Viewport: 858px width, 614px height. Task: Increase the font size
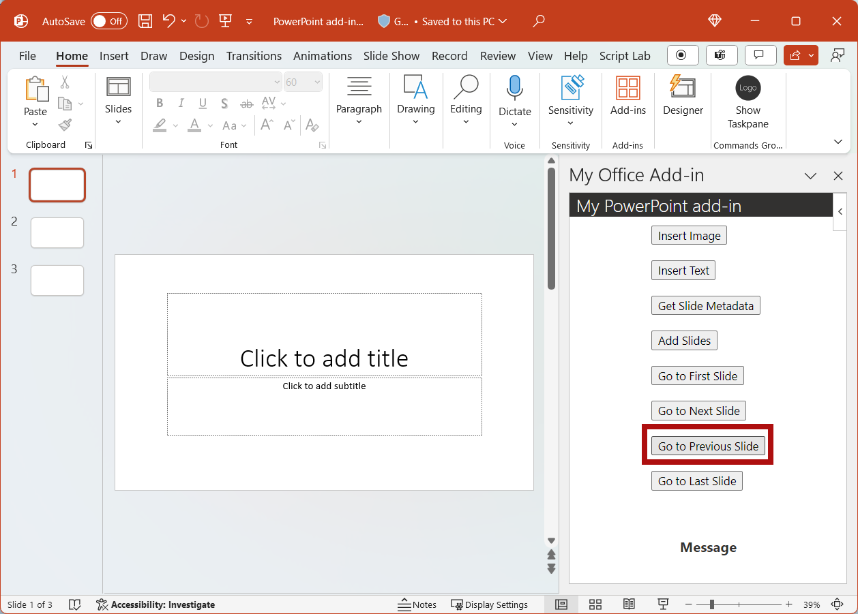(267, 125)
